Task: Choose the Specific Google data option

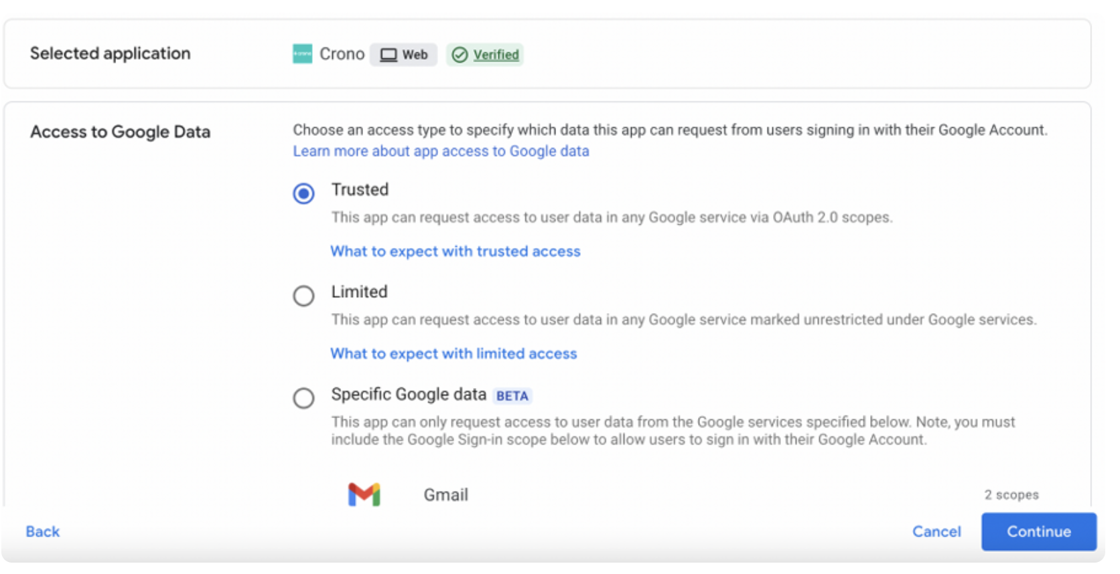Action: (303, 398)
